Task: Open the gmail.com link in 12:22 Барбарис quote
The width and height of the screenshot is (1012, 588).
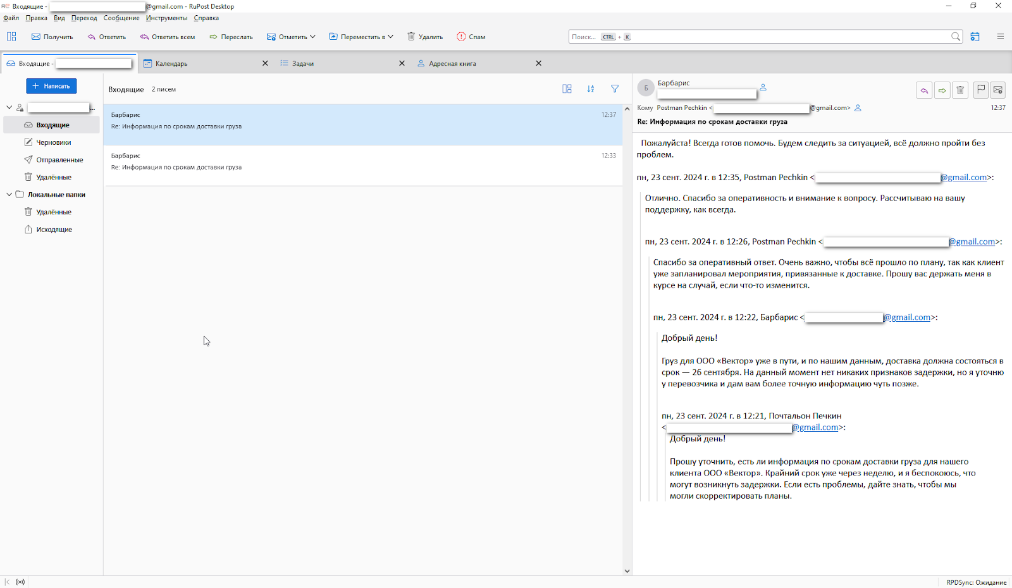Action: pyautogui.click(x=907, y=317)
